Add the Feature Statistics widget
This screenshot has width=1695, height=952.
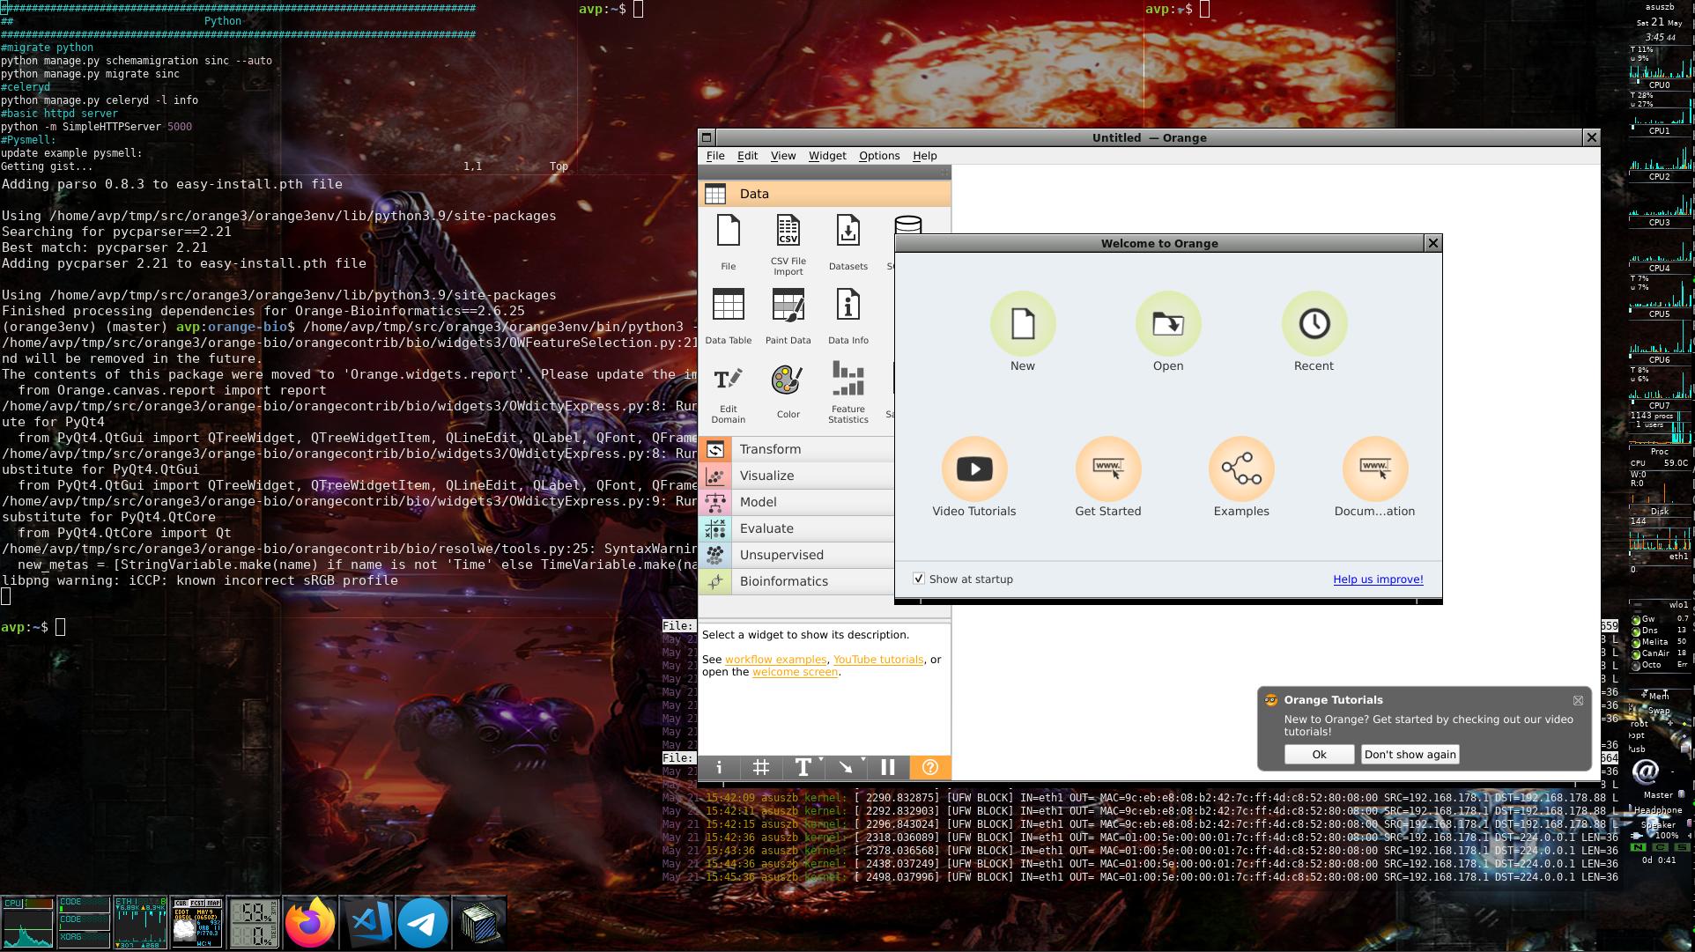847,382
